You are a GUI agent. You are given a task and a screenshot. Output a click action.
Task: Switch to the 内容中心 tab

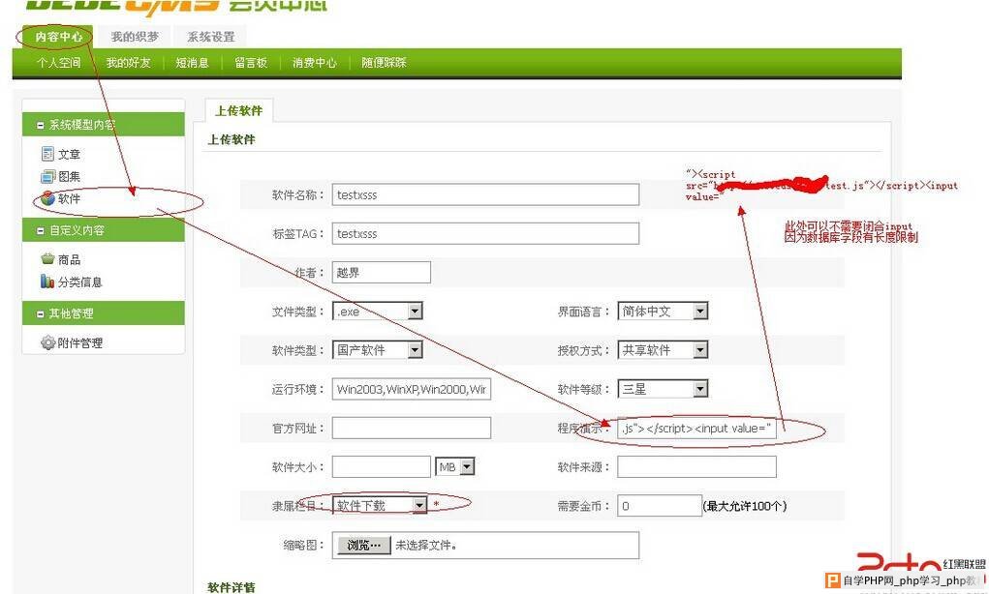pos(58,37)
